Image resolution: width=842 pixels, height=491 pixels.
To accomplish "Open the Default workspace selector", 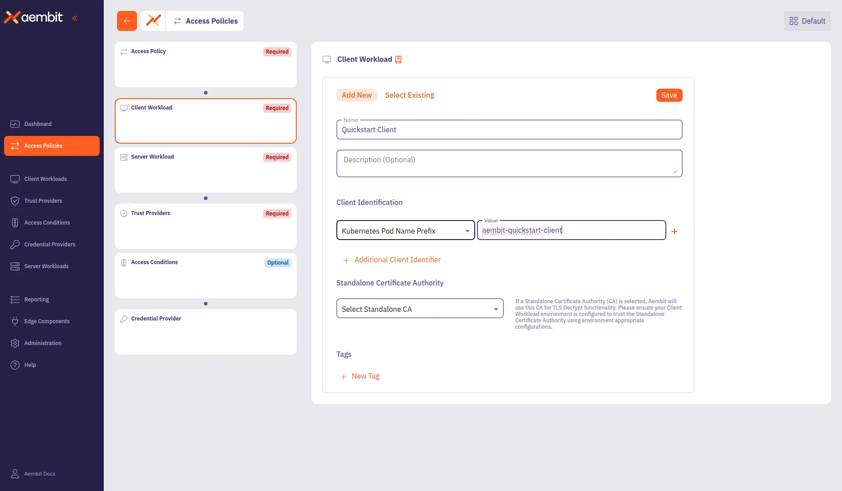I will 806,20.
